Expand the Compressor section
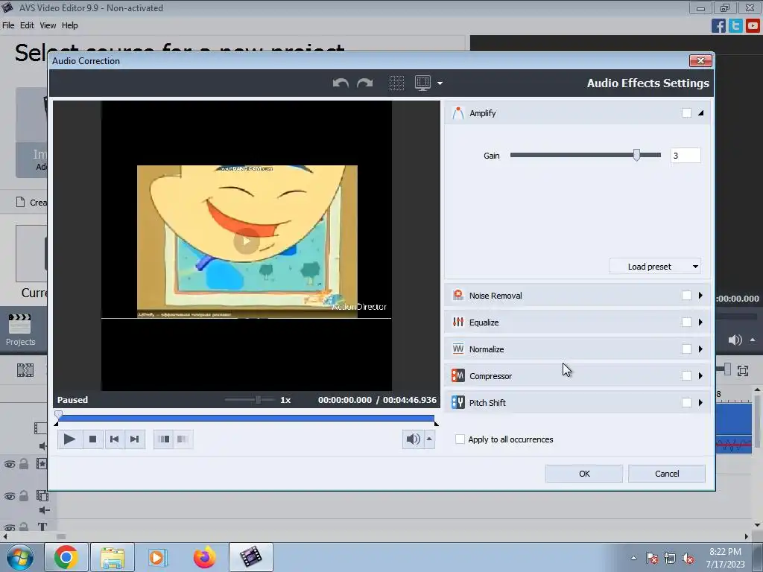Viewport: 763px width, 572px height. [700, 375]
